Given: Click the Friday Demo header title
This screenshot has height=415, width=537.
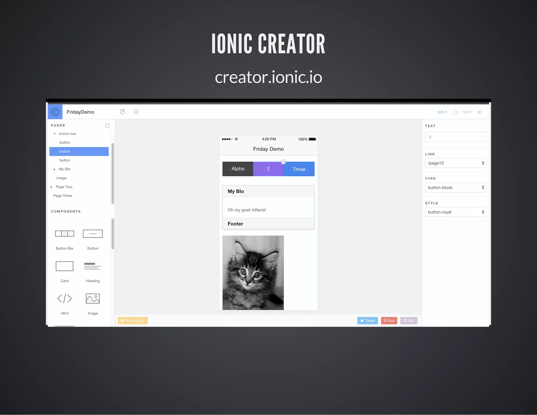Looking at the screenshot, I should pyautogui.click(x=268, y=149).
